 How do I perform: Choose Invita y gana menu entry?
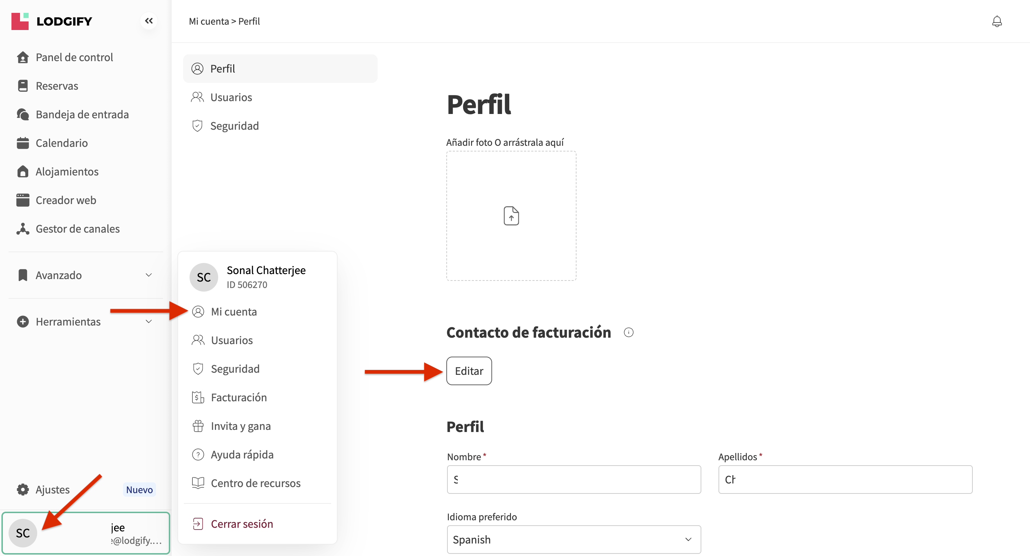tap(240, 426)
